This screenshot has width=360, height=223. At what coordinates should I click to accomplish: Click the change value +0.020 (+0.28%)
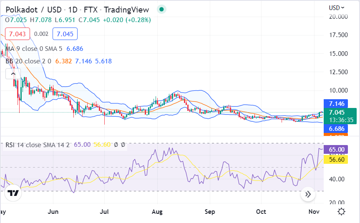127,20
